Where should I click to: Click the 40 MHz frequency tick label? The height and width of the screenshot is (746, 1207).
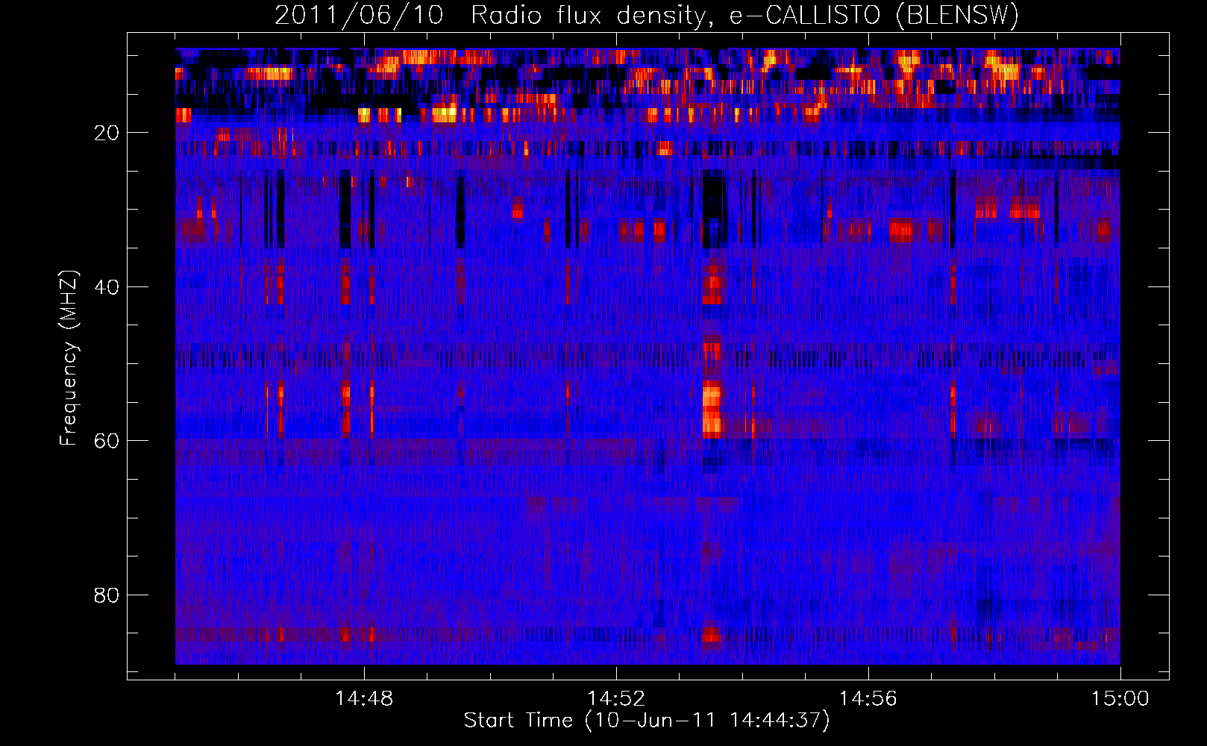click(107, 287)
